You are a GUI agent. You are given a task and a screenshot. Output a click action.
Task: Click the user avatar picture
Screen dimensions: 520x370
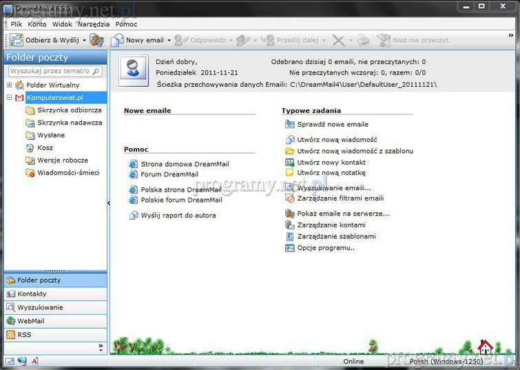[x=134, y=70]
